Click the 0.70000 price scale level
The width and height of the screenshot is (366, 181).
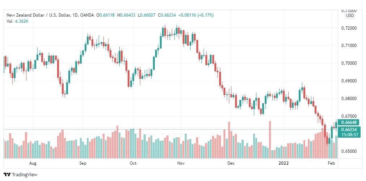349,63
